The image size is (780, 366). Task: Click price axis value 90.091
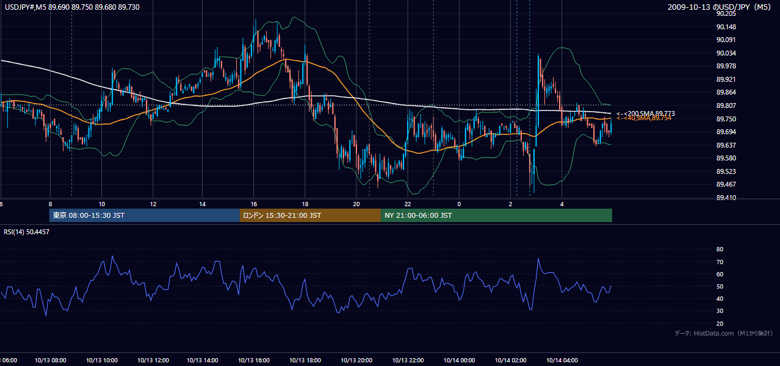click(x=726, y=40)
